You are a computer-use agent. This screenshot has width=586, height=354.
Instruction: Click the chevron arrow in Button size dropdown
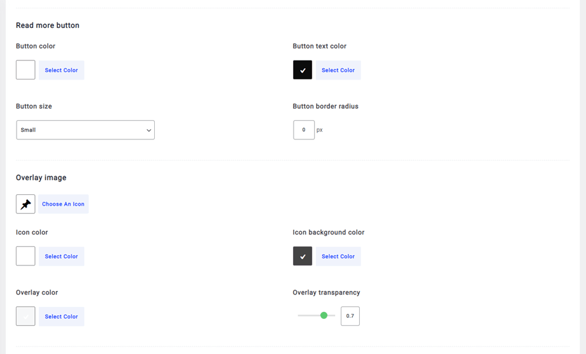[149, 131]
